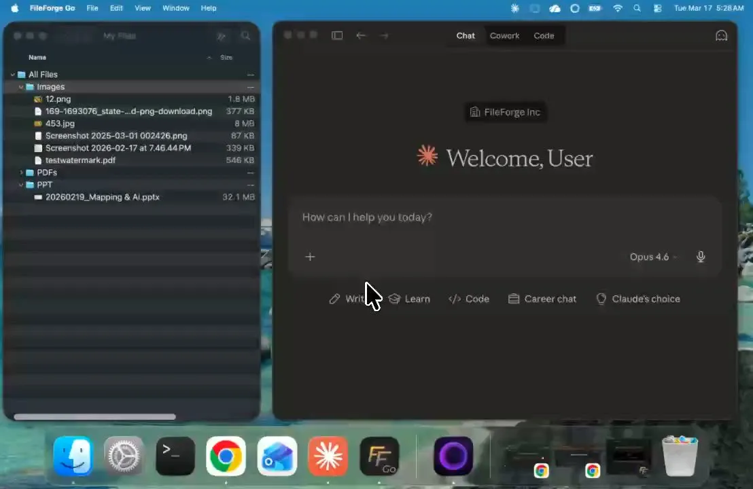The width and height of the screenshot is (753, 489).
Task: Collapse the PPT folder
Action: (21, 185)
